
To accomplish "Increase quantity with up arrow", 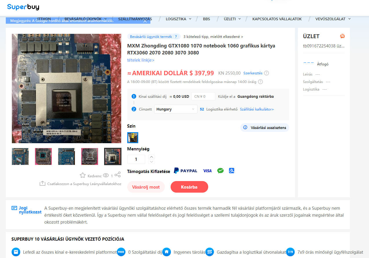I will point(152,157).
